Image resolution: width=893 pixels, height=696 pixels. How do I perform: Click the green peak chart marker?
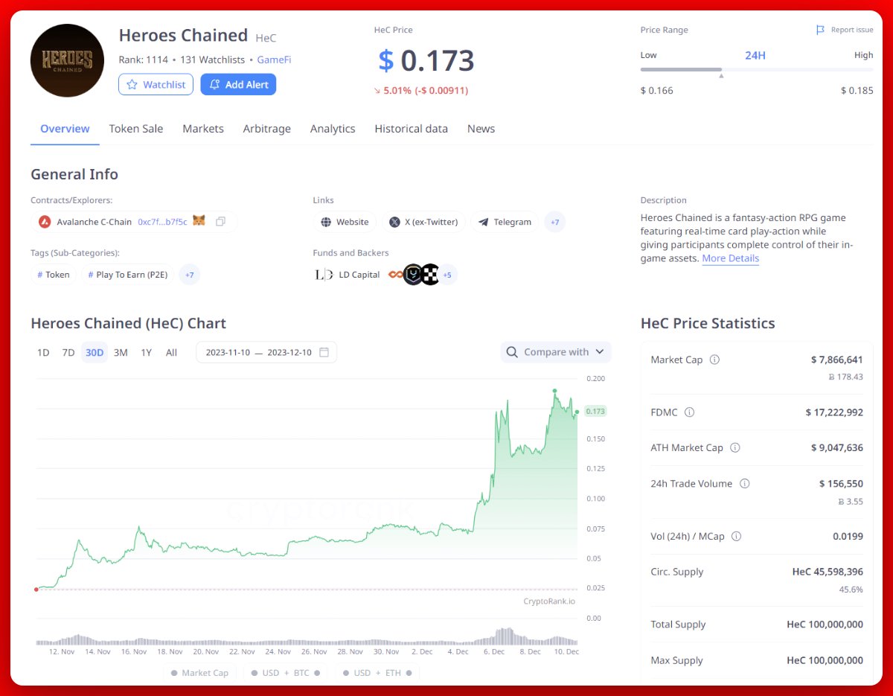coord(554,390)
